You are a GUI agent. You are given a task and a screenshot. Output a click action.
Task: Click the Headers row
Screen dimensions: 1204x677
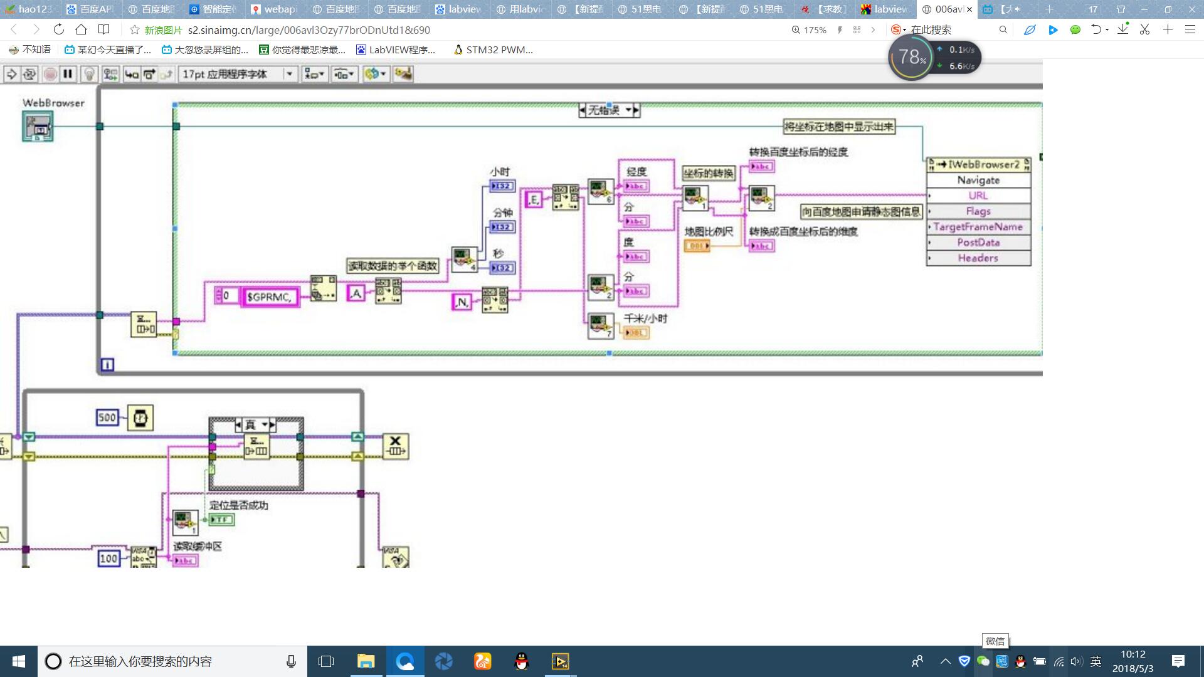pyautogui.click(x=978, y=258)
